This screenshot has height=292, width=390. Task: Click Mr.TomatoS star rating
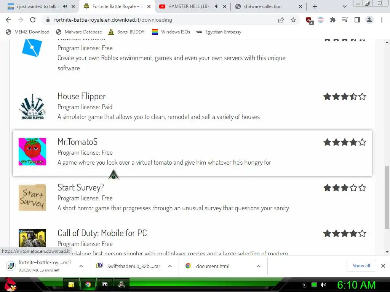coord(345,142)
